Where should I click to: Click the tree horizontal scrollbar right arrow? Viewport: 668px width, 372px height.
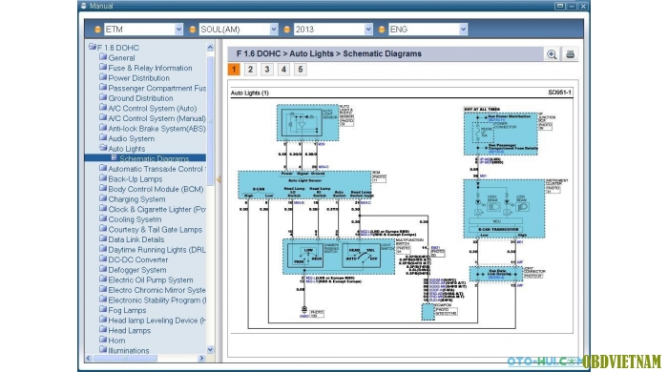tap(201, 359)
